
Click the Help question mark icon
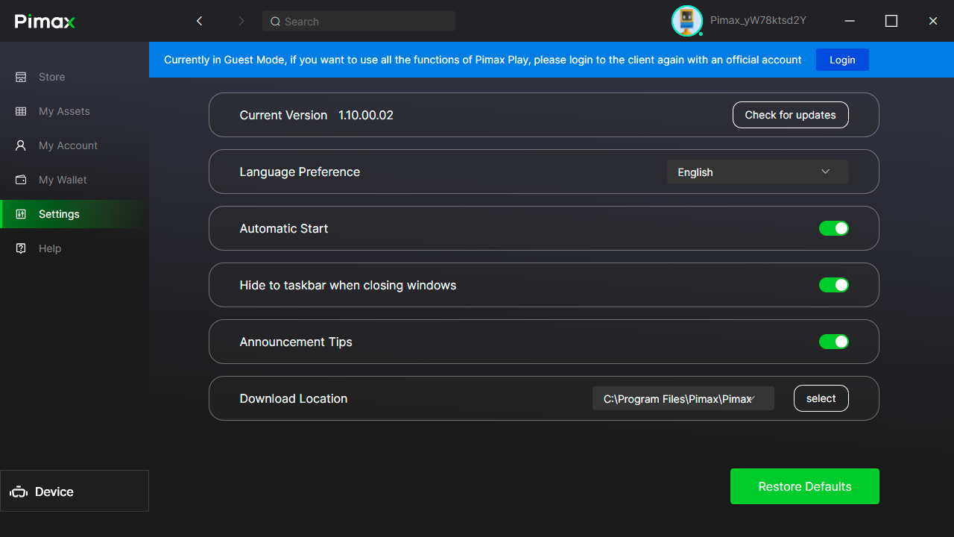pos(21,248)
